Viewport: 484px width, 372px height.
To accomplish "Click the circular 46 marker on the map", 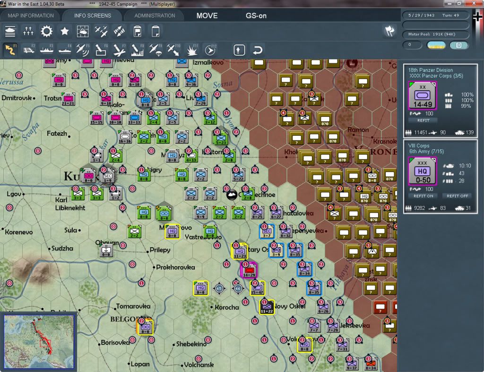I will tap(238, 288).
